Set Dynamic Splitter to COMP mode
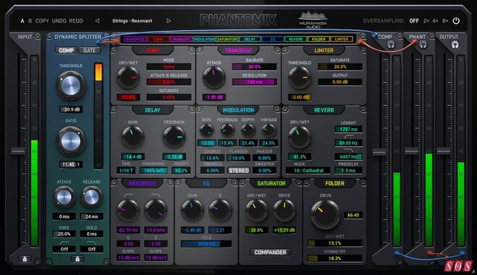477x275 pixels. pyautogui.click(x=66, y=50)
